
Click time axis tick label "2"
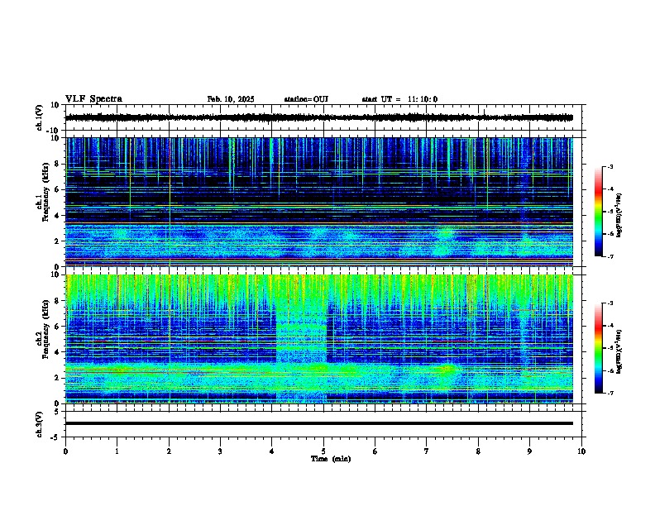click(169, 451)
